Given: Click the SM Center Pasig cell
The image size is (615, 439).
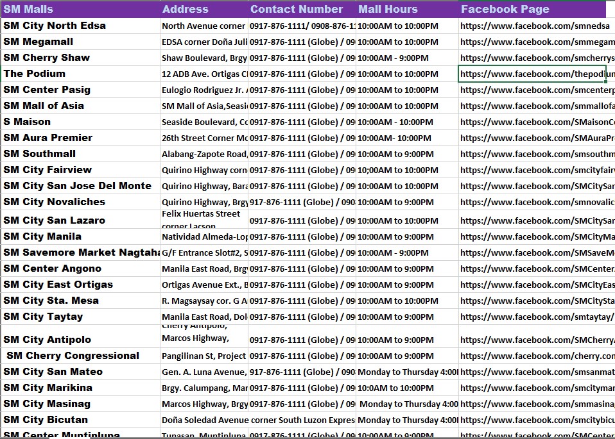Looking at the screenshot, I should [80, 90].
